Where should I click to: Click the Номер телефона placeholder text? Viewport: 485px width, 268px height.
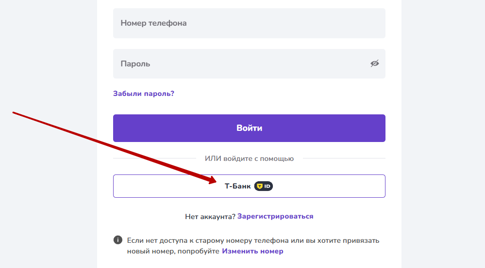(153, 23)
